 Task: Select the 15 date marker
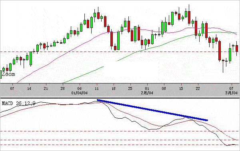point(181,89)
